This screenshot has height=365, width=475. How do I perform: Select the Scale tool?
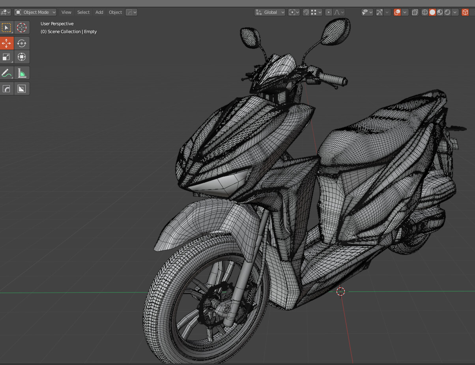point(7,57)
